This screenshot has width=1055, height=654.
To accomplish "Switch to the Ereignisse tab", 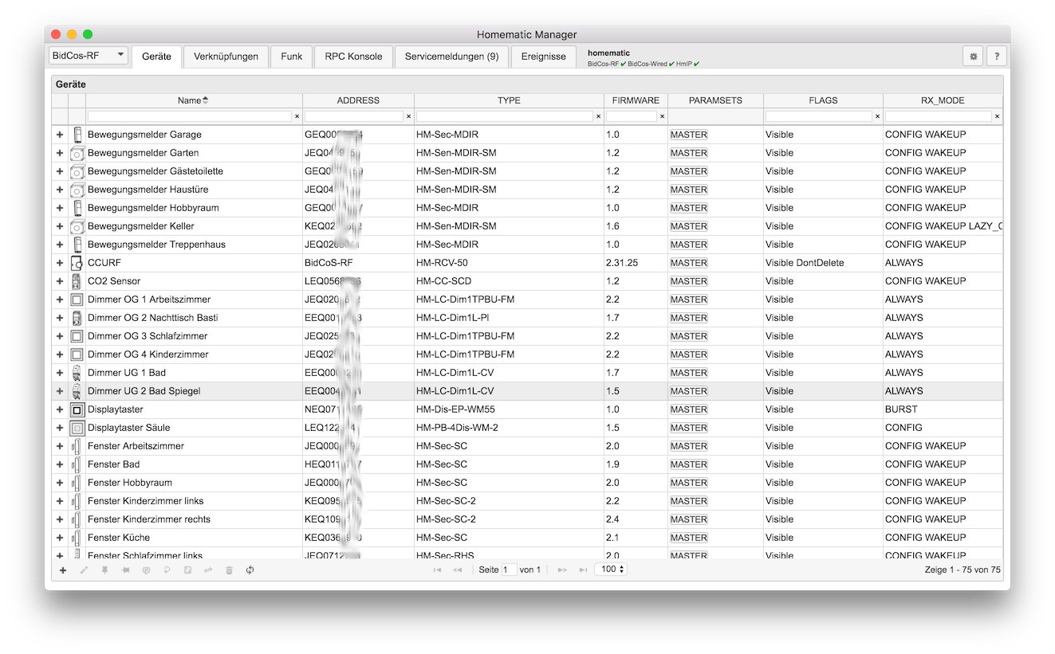I will click(543, 57).
